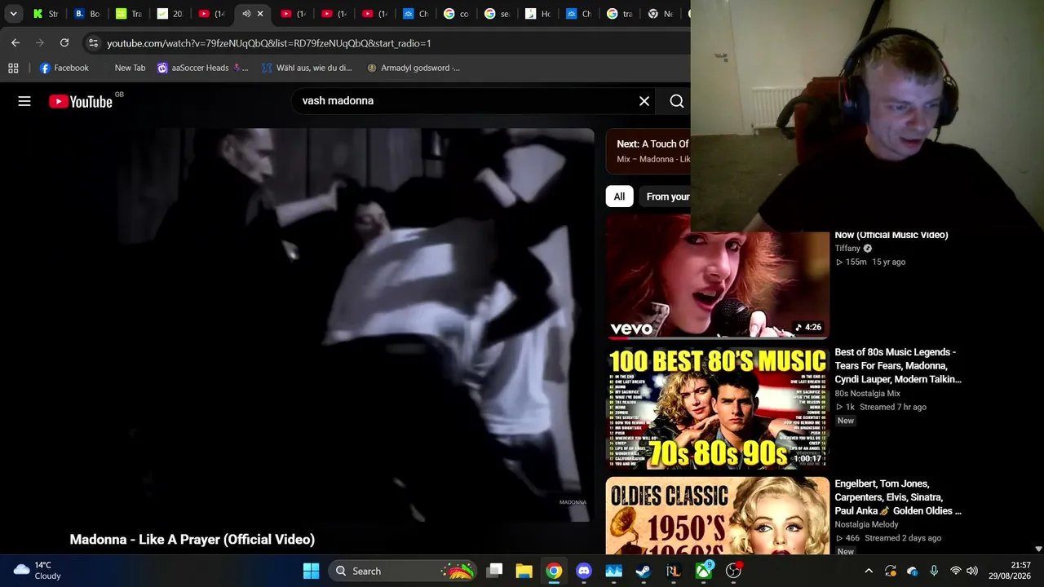Visit the 'Nostalgia Melody' channel name
This screenshot has width=1044, height=587.
(866, 525)
